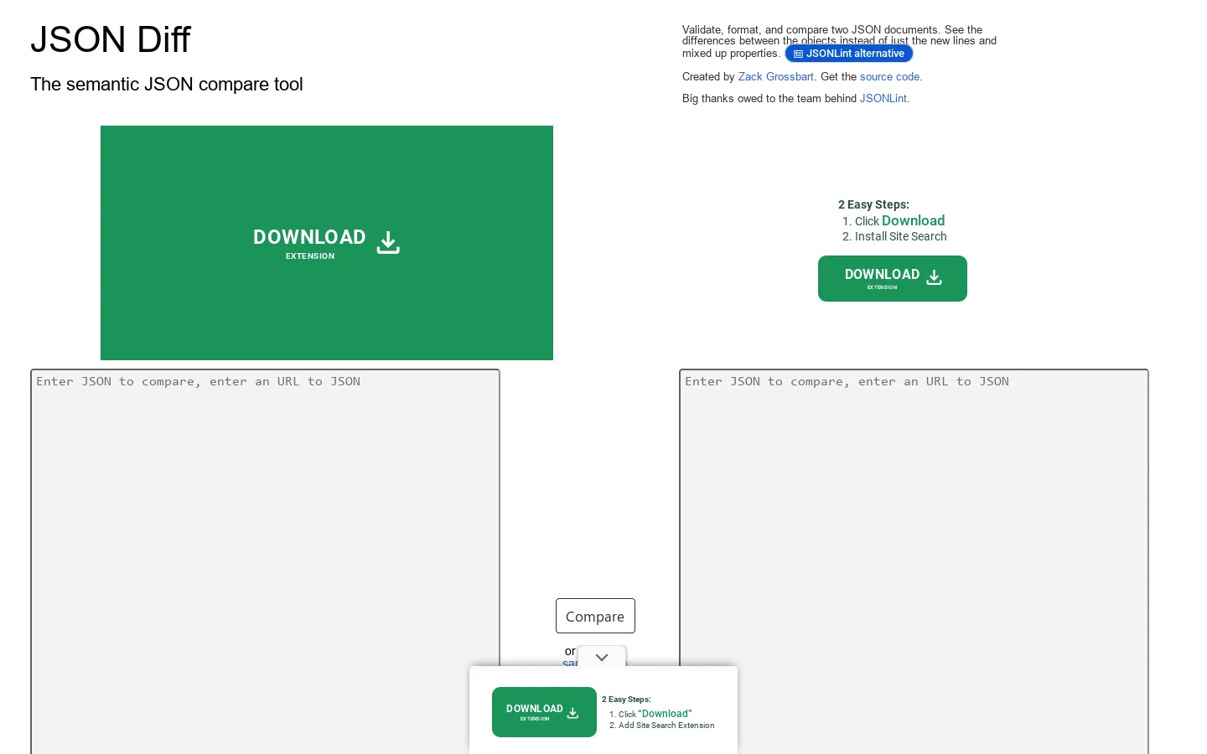Click the green Download link in step 1

click(x=914, y=220)
